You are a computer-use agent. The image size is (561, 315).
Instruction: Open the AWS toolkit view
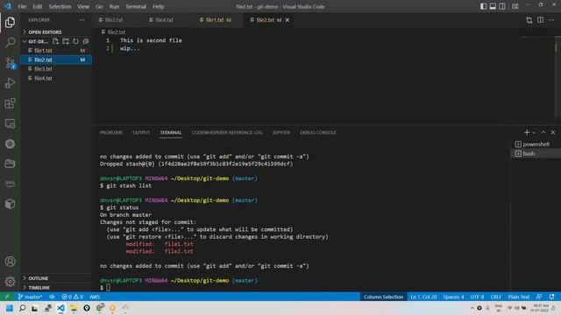coord(10,183)
